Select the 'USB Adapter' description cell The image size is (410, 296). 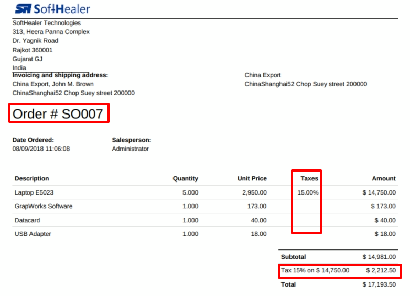33,234
